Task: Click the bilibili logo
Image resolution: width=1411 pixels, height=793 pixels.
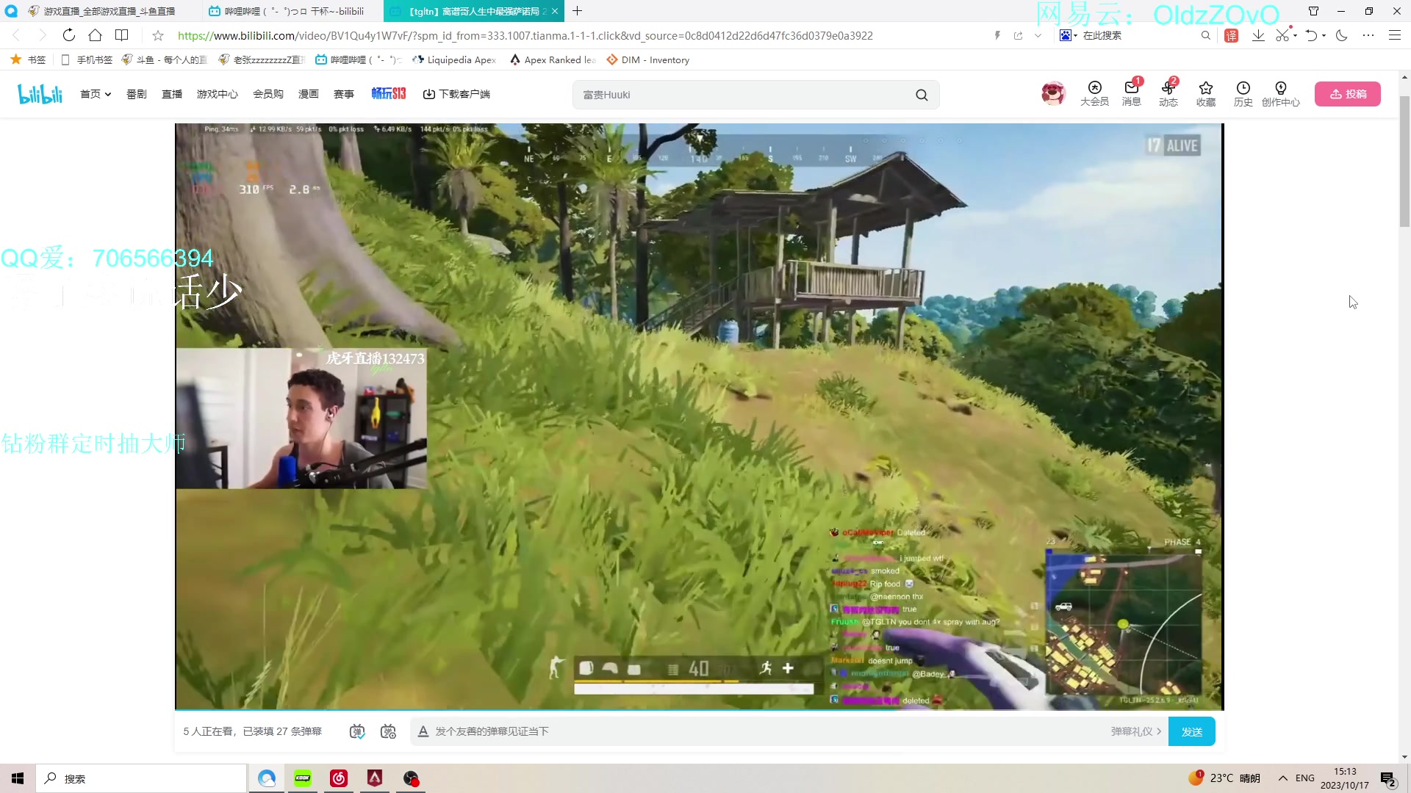Action: (x=40, y=94)
